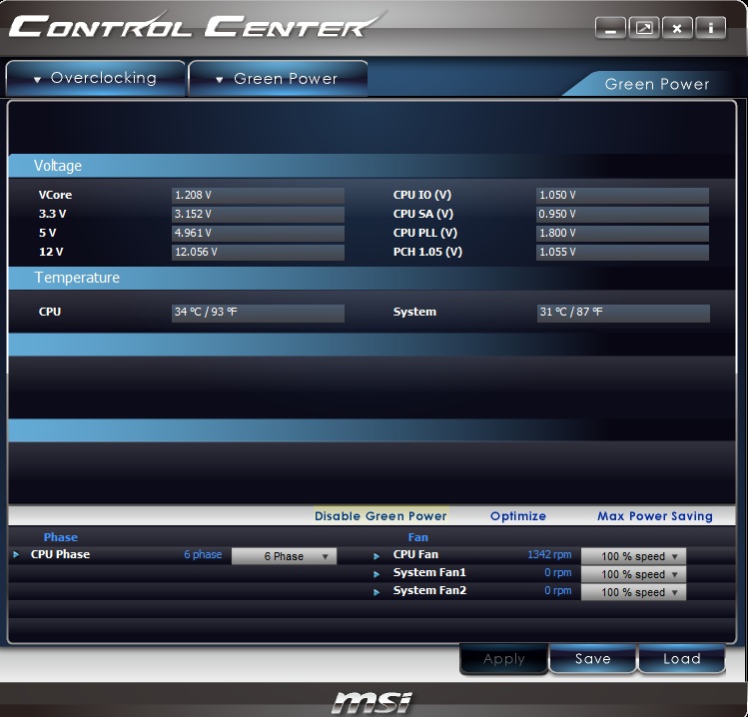The width and height of the screenshot is (748, 717).
Task: Select Max Power Saving mode
Action: (x=655, y=516)
